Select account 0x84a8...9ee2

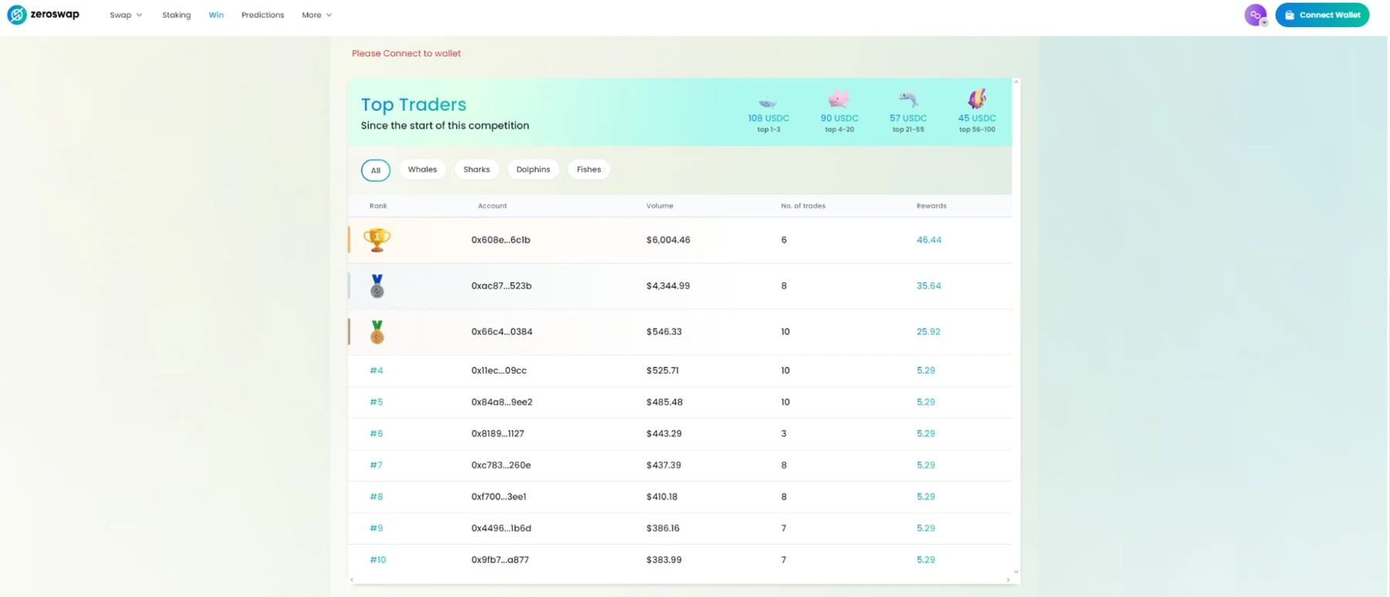coord(501,402)
